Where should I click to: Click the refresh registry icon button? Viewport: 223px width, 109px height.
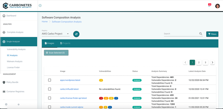[76, 34]
